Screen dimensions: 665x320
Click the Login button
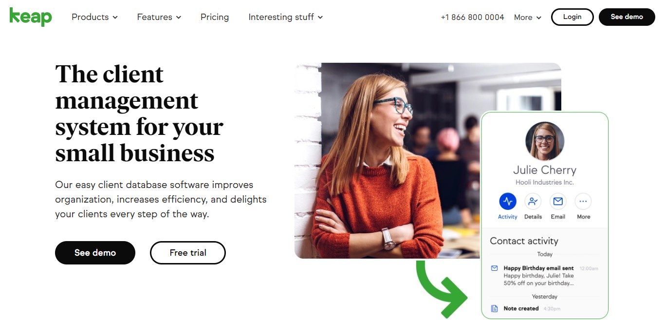pos(572,17)
